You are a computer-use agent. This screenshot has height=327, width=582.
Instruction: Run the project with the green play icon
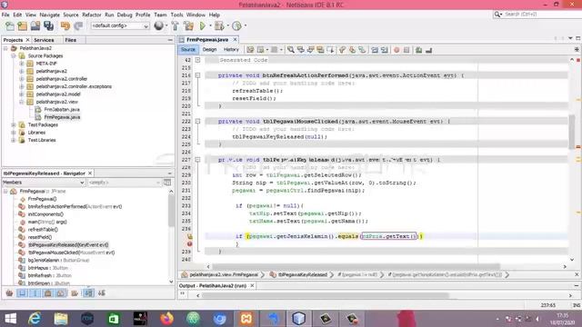203,26
